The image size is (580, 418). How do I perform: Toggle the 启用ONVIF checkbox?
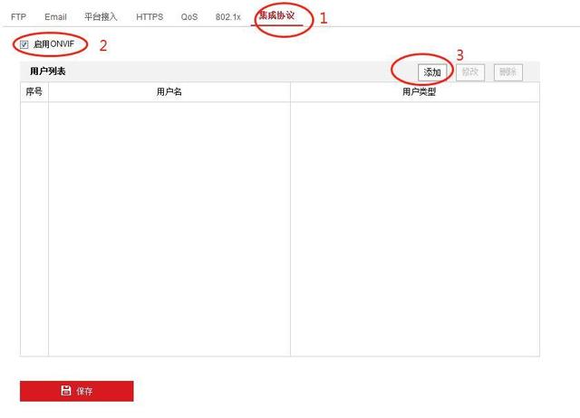click(24, 44)
